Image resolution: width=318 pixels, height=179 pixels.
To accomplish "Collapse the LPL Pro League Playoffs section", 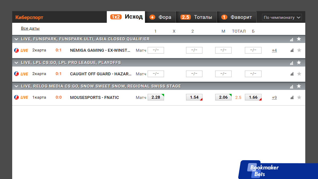I will point(16,63).
